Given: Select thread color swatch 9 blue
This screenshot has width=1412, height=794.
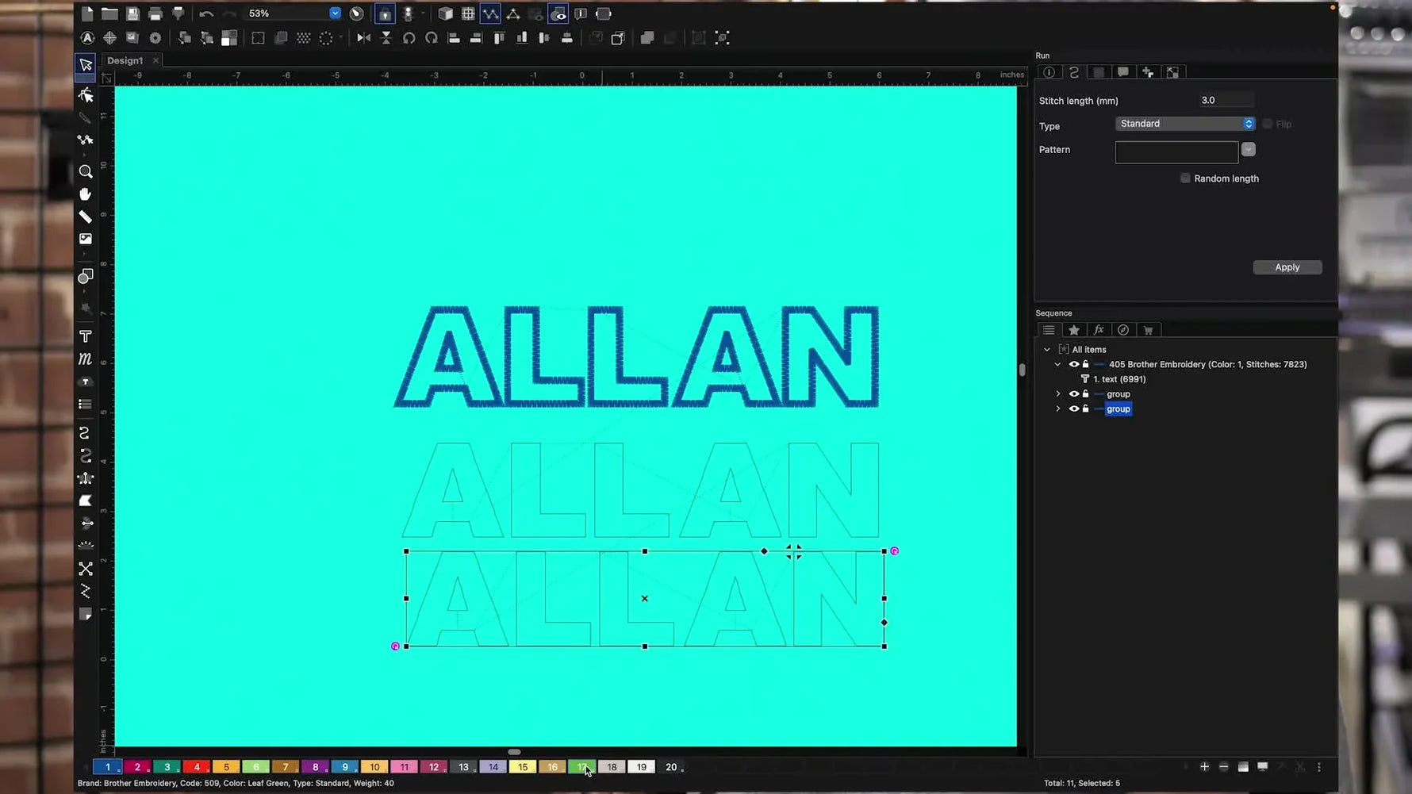Looking at the screenshot, I should click(345, 767).
